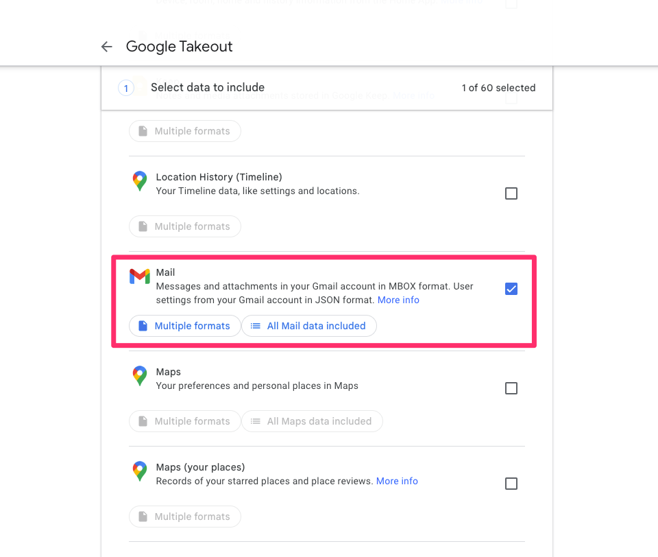
Task: Go back using the arrow beside Google Takeout
Action: point(107,47)
